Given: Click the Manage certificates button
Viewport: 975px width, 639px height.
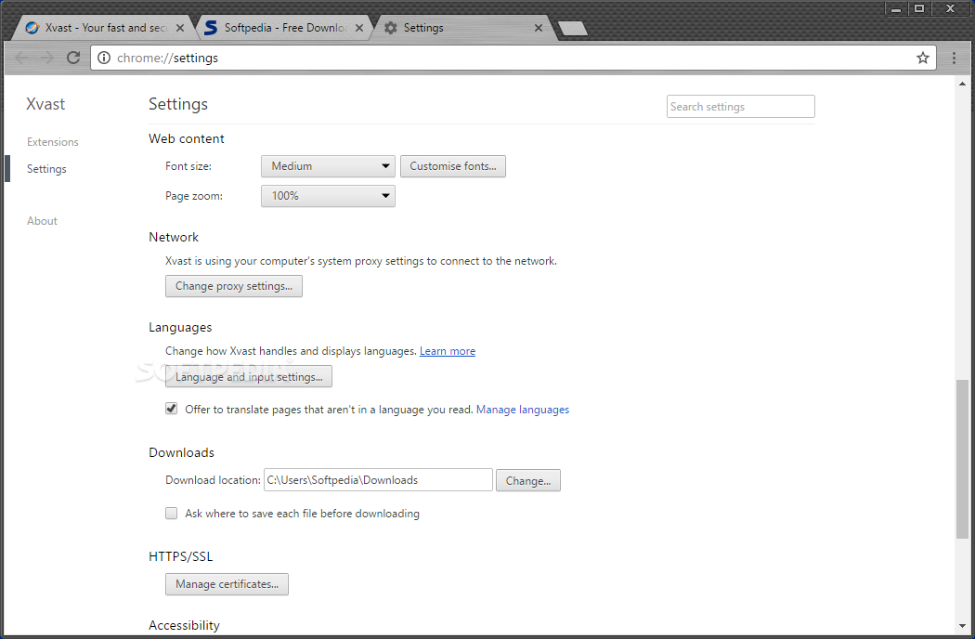Looking at the screenshot, I should 227,584.
